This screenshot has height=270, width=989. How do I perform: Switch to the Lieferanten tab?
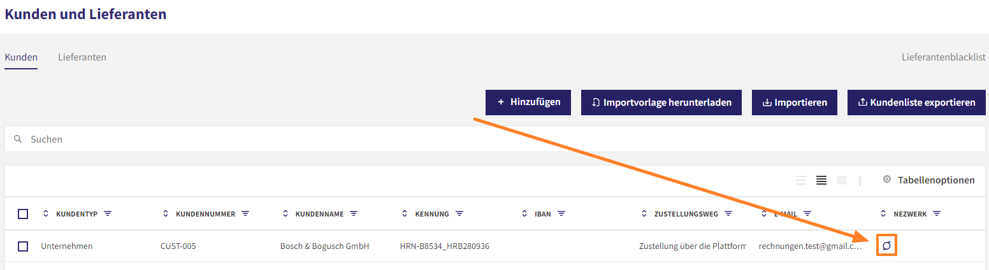pos(82,57)
